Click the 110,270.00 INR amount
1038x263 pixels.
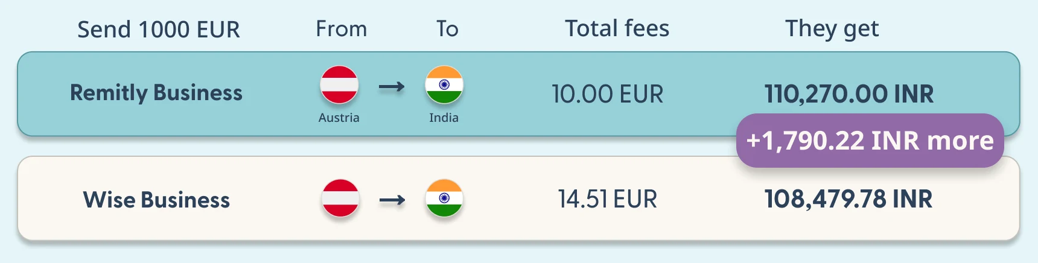pyautogui.click(x=849, y=94)
